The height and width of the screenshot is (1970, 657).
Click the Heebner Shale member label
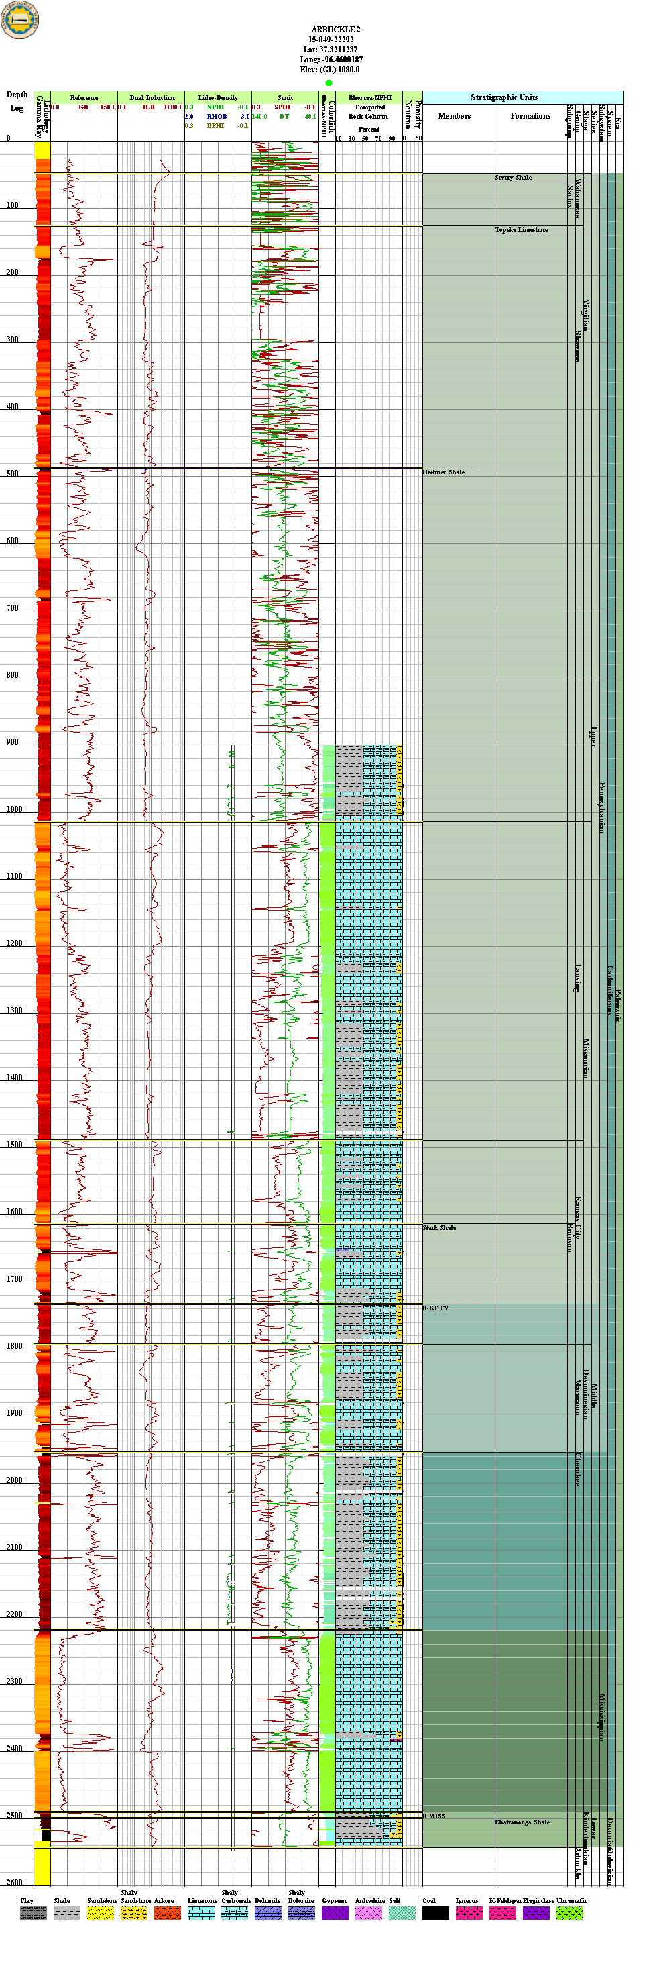coord(444,472)
